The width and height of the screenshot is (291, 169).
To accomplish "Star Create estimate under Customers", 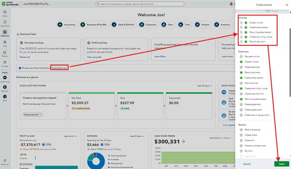I will coord(241,67).
